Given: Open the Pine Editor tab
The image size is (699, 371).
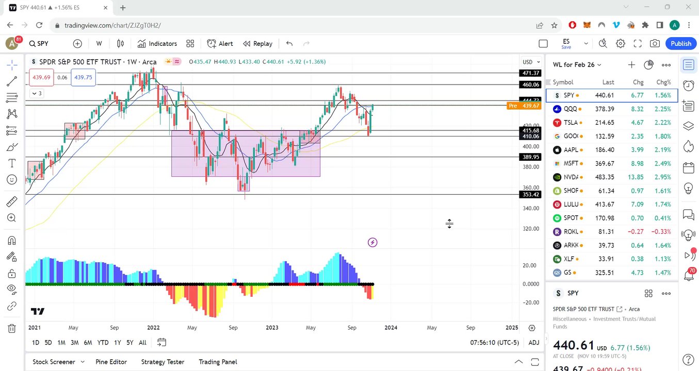Looking at the screenshot, I should click(111, 362).
